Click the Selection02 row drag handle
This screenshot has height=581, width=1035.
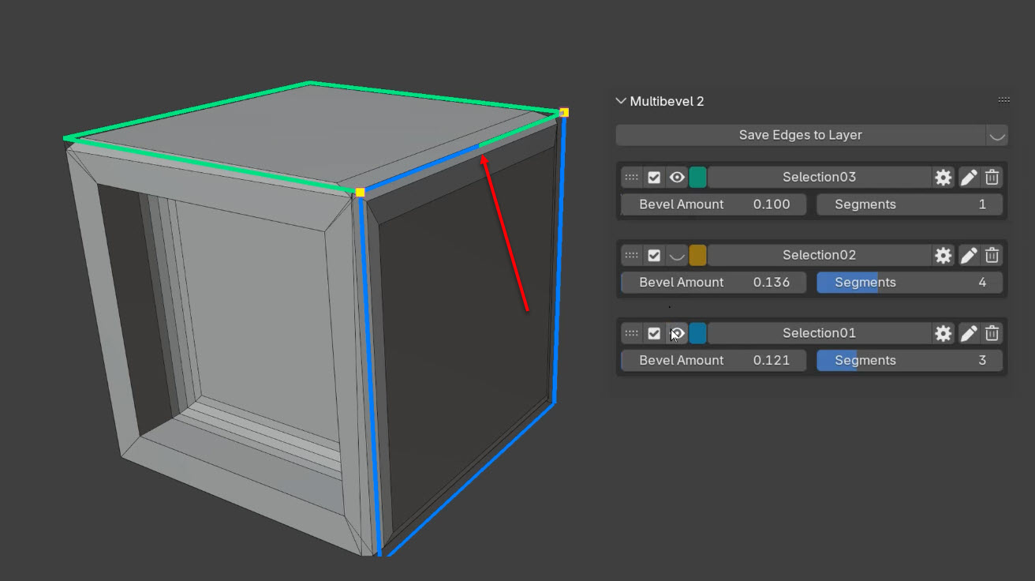pos(631,255)
